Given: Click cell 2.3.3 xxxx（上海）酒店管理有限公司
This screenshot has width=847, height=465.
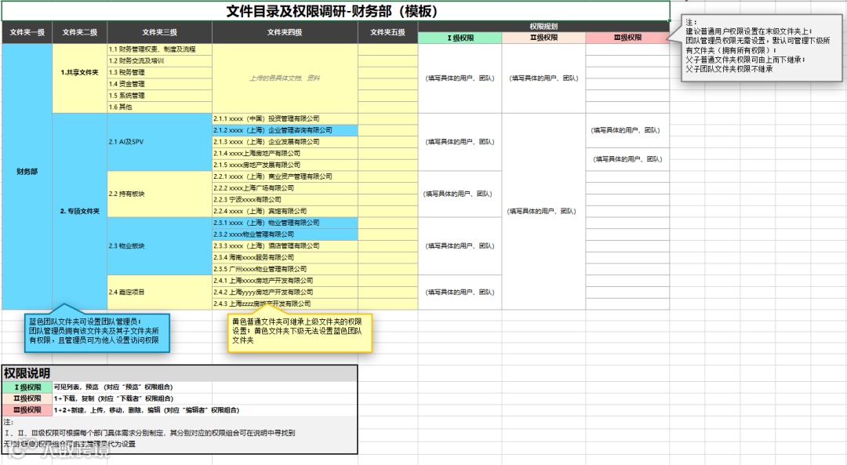Looking at the screenshot, I should click(285, 245).
